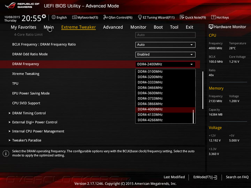This screenshot has width=251, height=188.
Task: Select CPU SVID Support setting
Action: click(26, 103)
